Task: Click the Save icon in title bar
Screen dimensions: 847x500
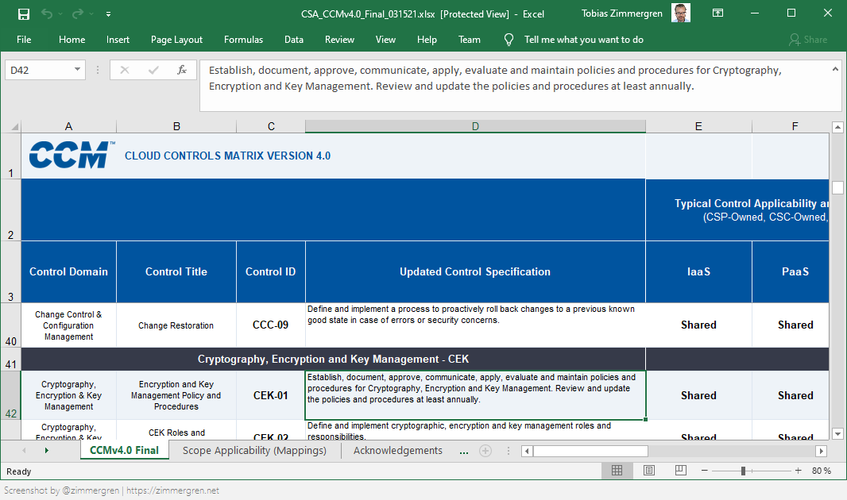Action: (x=23, y=13)
